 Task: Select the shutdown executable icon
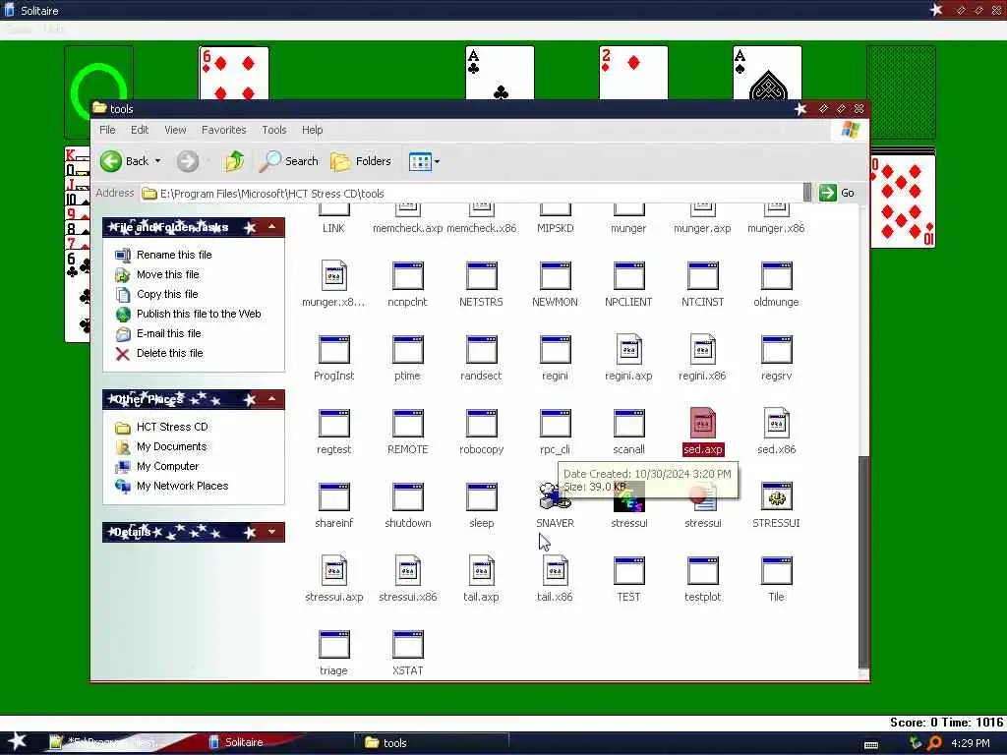(x=407, y=496)
